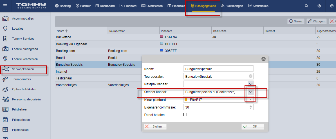Open the search magnifier icon
This screenshot has height=139, width=336.
tap(306, 6)
